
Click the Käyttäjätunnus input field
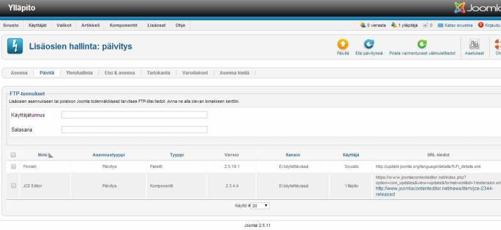[x=134, y=115]
